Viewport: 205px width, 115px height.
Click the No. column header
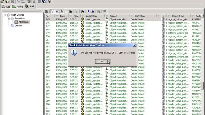coord(50,16)
